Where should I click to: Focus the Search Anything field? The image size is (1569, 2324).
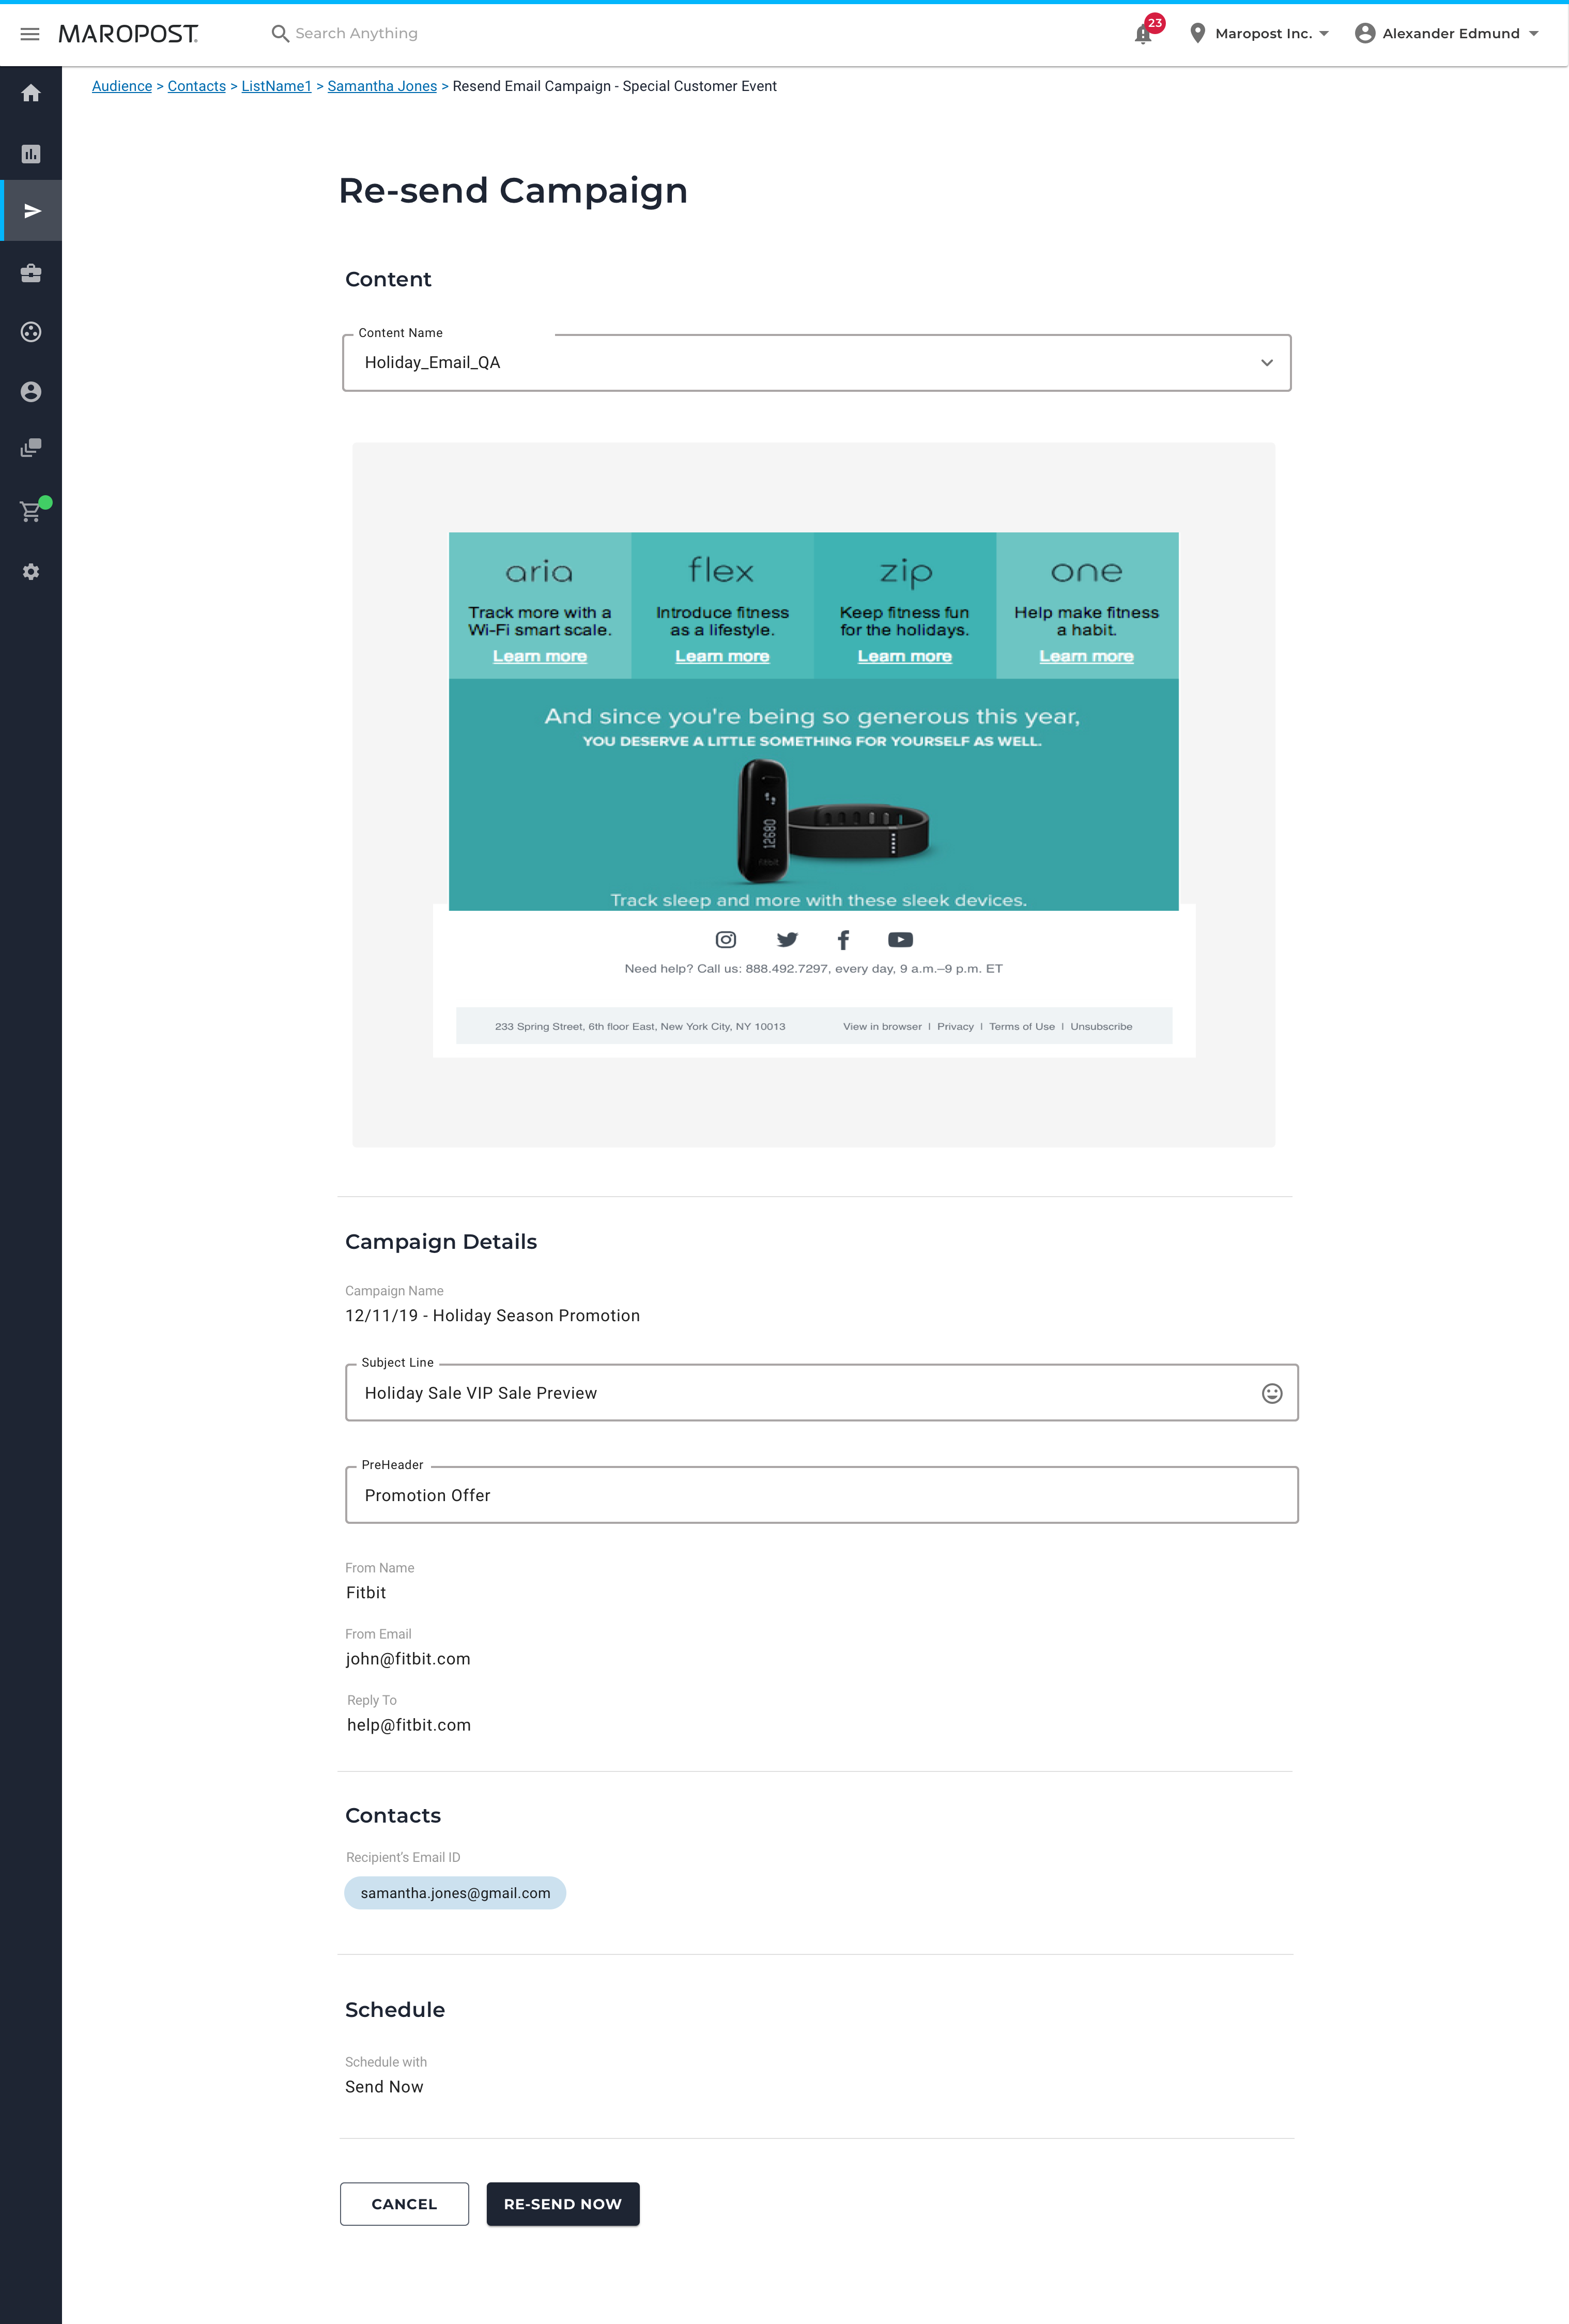click(356, 34)
